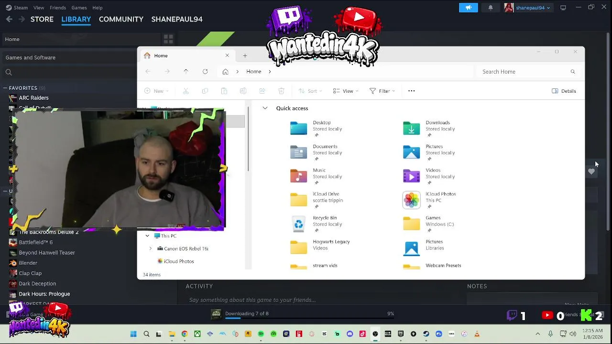Open Steam notifications bell

tap(490, 8)
